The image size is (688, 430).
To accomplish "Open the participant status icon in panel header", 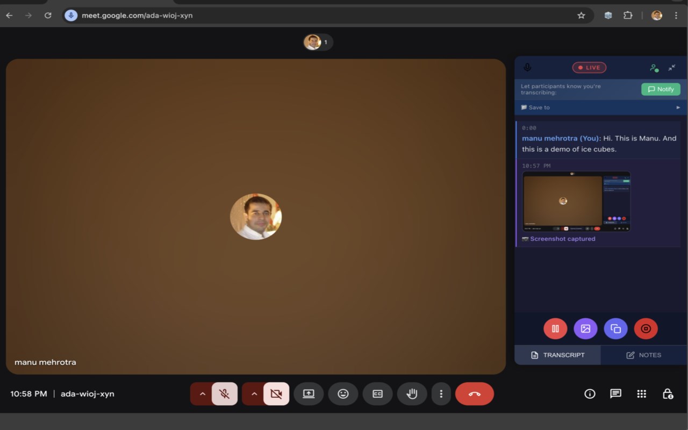I will tap(654, 68).
